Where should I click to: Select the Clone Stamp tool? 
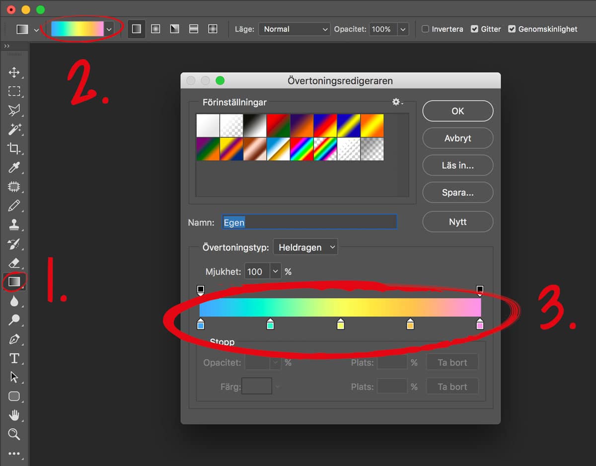pos(14,225)
